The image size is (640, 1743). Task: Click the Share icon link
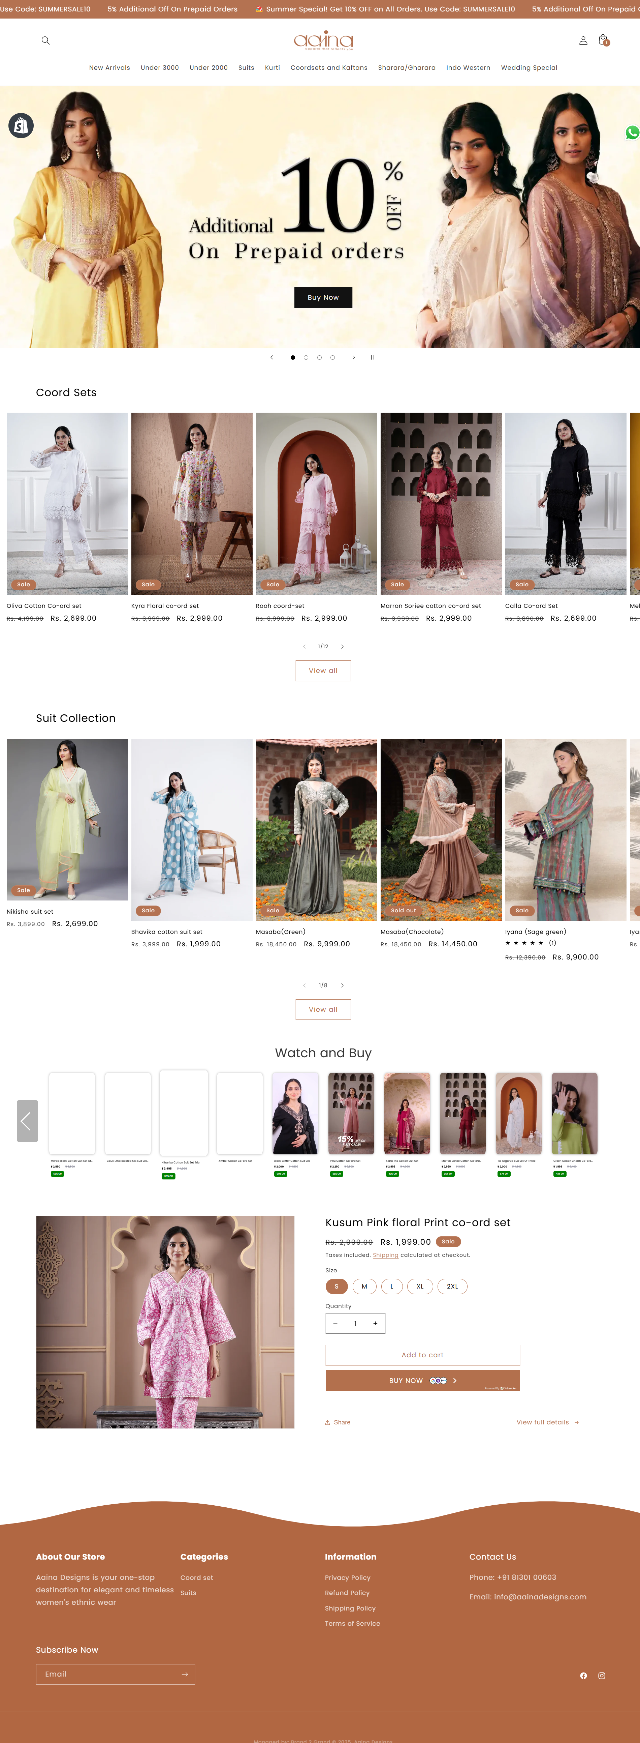(x=337, y=1422)
